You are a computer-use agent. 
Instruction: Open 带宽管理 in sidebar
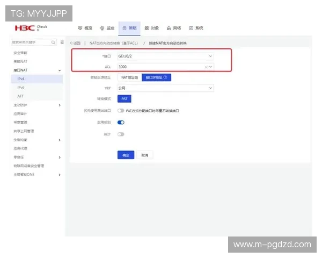coord(20,123)
